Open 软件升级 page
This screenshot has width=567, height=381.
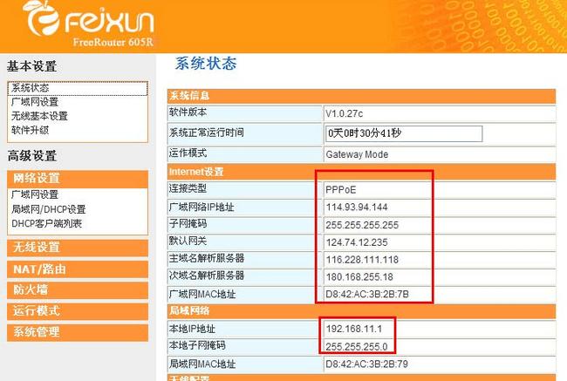(x=30, y=130)
